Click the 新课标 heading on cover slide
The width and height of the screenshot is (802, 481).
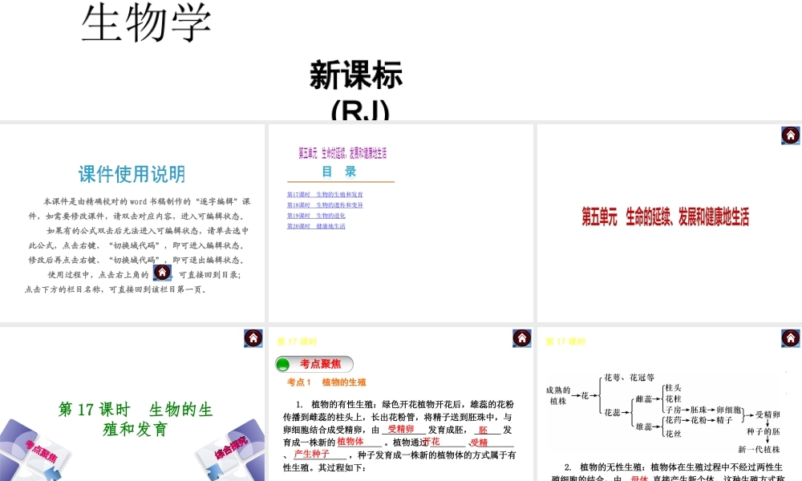coord(356,75)
